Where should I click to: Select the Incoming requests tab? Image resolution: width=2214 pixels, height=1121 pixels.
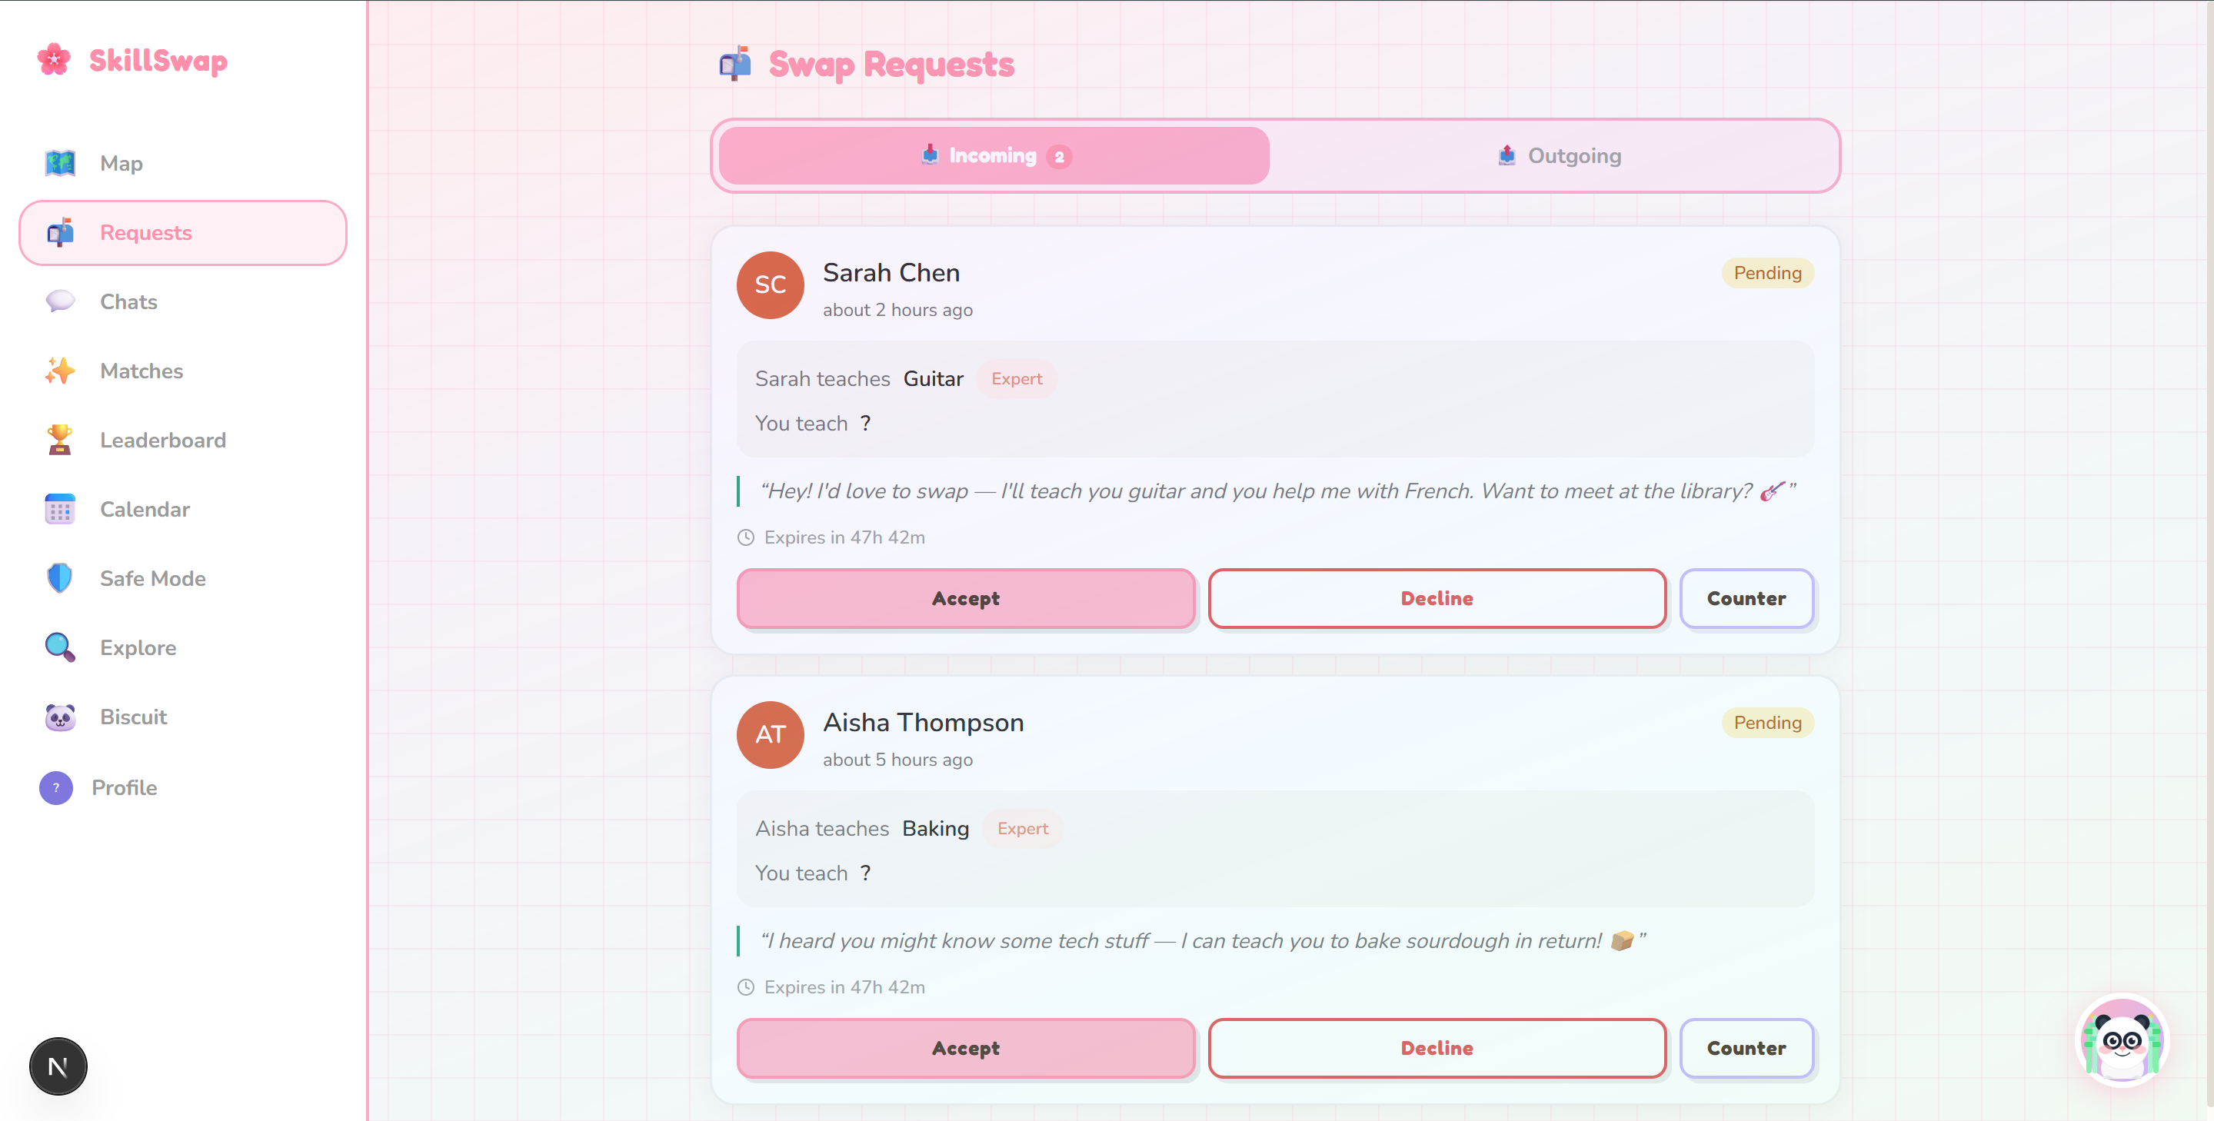[x=994, y=156]
